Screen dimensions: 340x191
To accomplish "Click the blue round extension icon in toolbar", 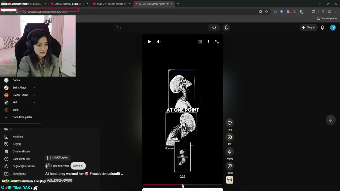I will [x=282, y=12].
